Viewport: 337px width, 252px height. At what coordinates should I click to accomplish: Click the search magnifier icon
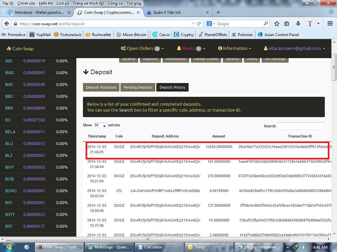(x=266, y=24)
